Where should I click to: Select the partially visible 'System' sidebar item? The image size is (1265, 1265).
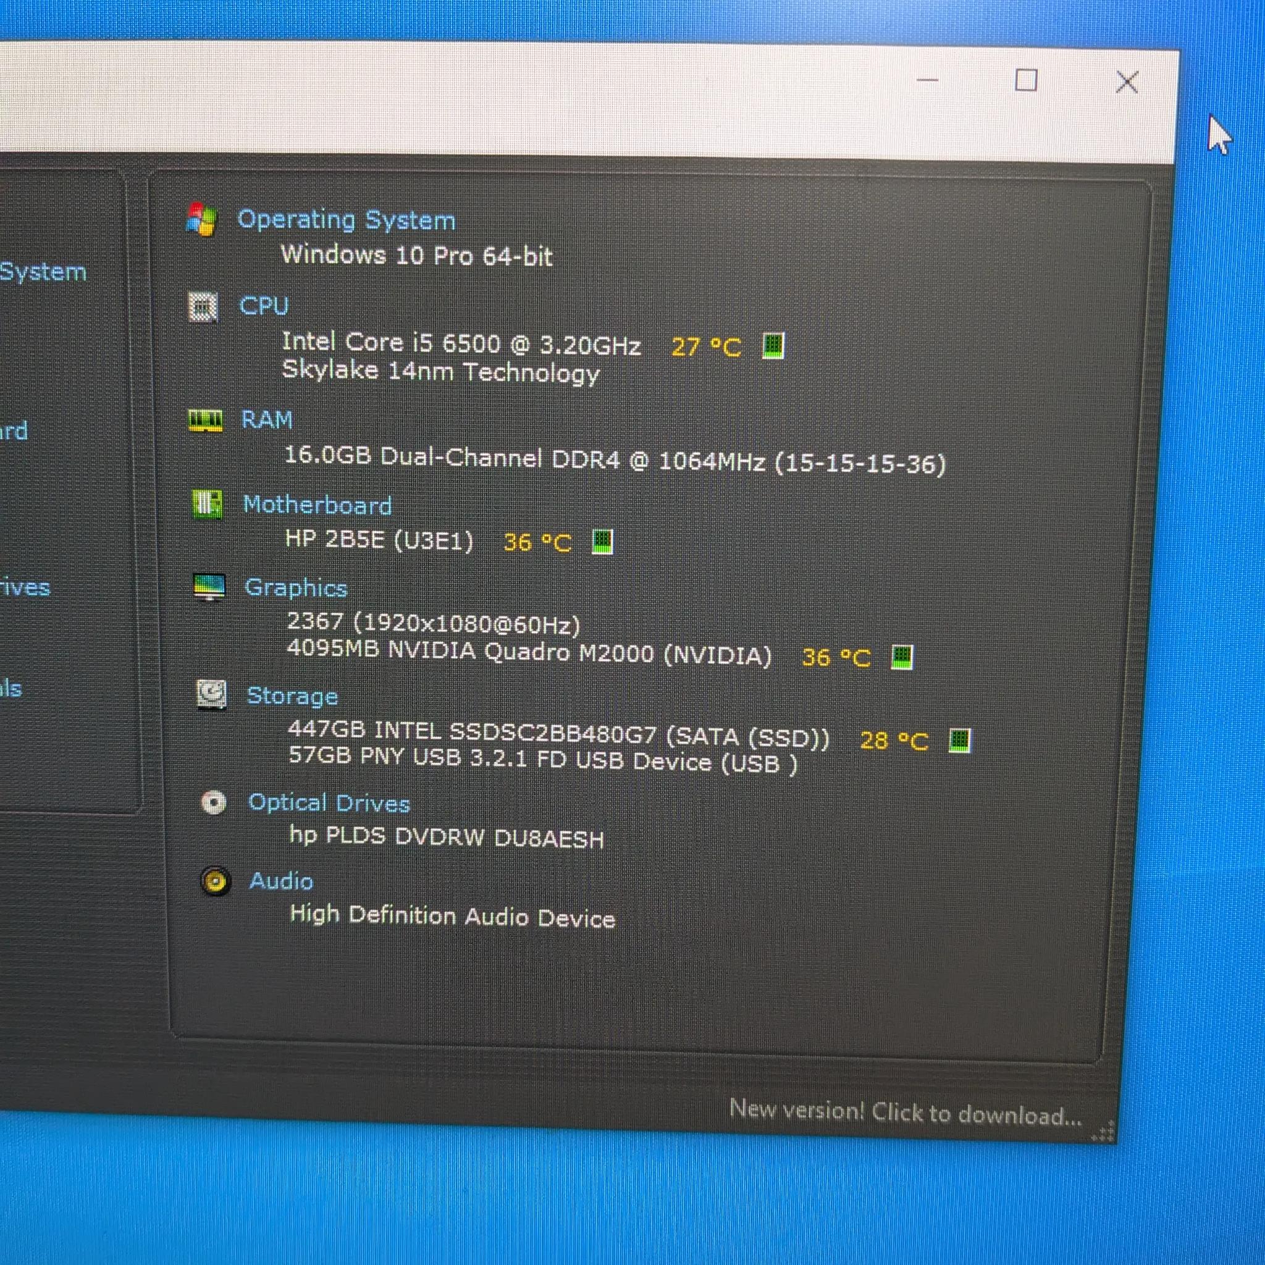point(43,271)
